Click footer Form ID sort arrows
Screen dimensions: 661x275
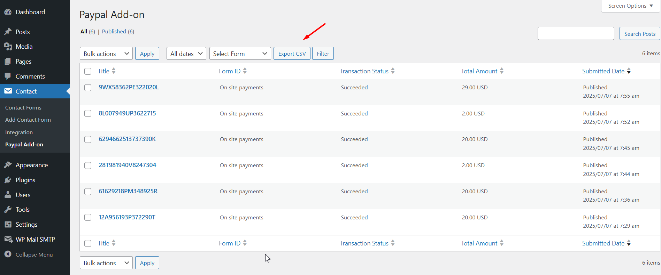point(245,243)
